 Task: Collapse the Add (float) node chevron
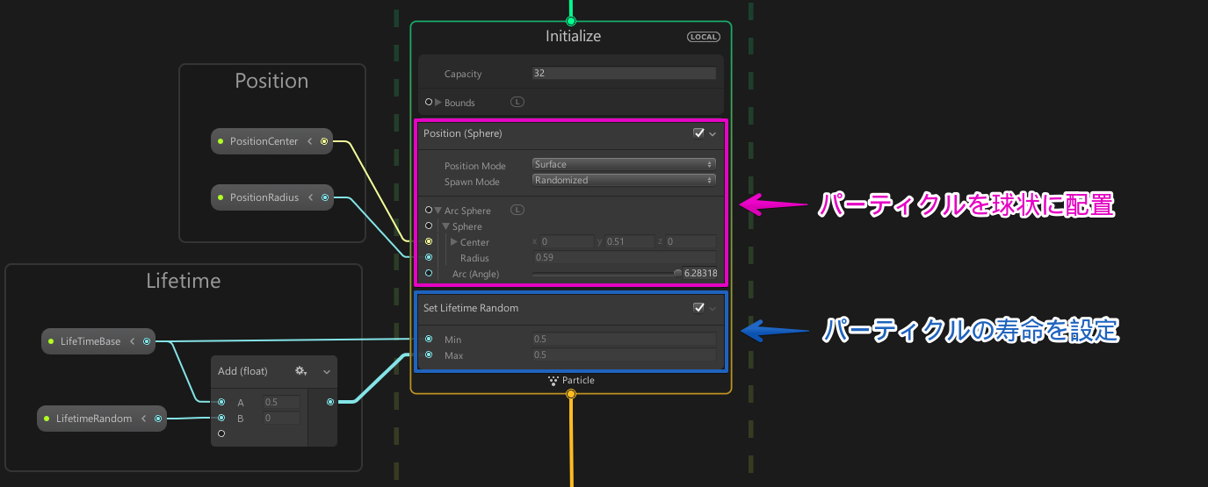point(327,372)
